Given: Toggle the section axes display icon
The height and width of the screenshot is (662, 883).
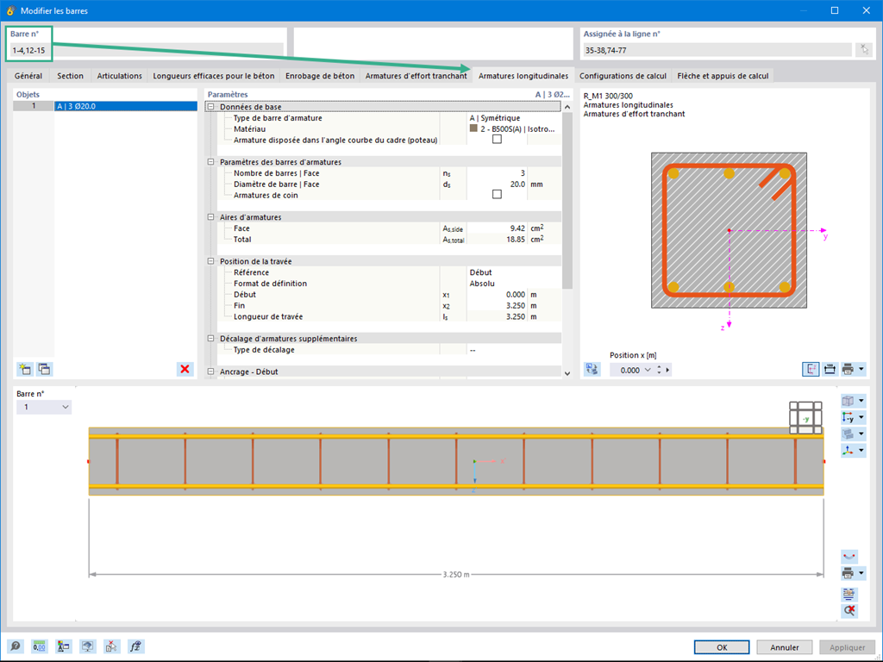Looking at the screenshot, I should click(811, 369).
